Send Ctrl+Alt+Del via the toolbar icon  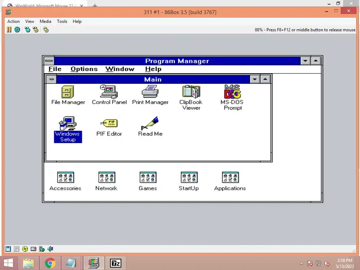pos(27,30)
